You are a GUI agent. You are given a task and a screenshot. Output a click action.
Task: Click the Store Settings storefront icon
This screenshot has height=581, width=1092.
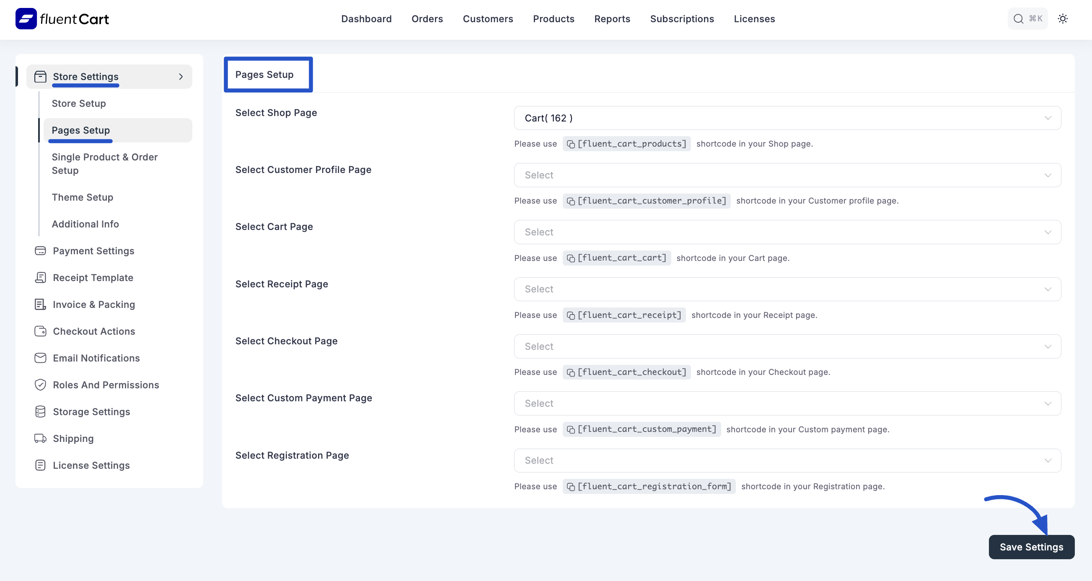(40, 77)
